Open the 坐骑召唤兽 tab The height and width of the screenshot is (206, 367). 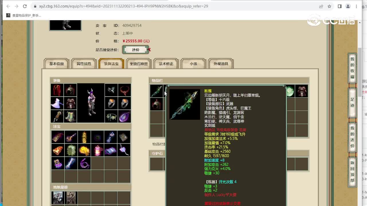tap(139, 64)
